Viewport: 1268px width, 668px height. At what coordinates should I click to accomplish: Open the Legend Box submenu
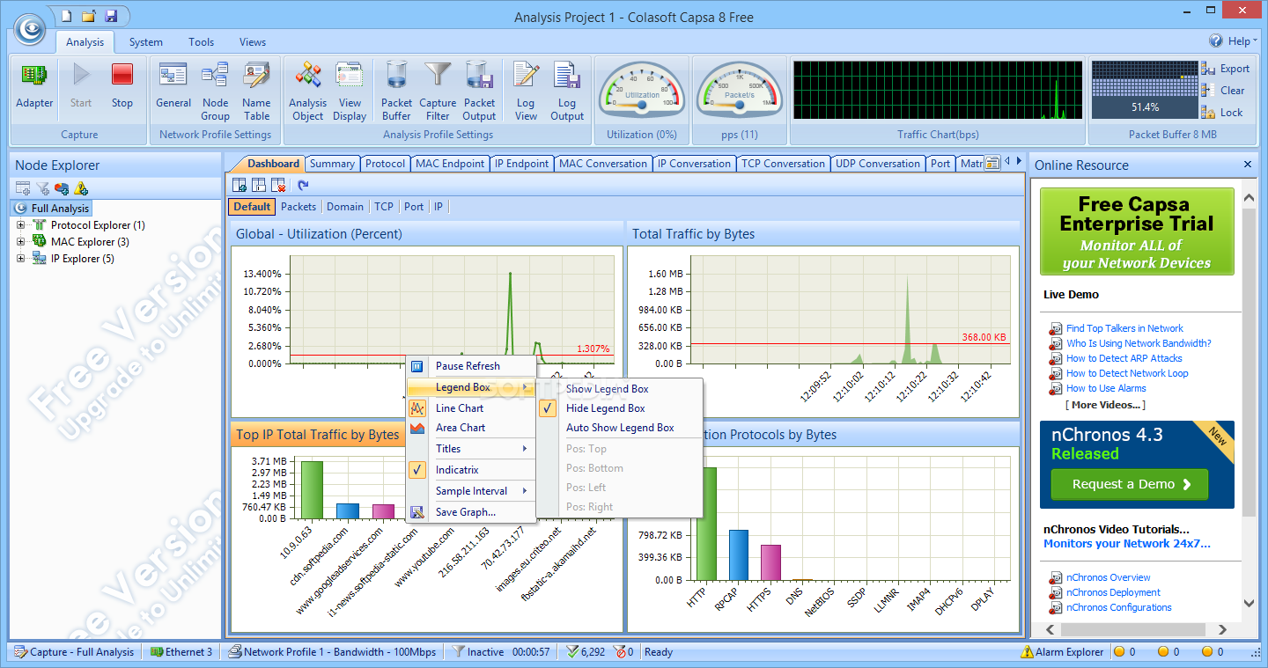471,387
